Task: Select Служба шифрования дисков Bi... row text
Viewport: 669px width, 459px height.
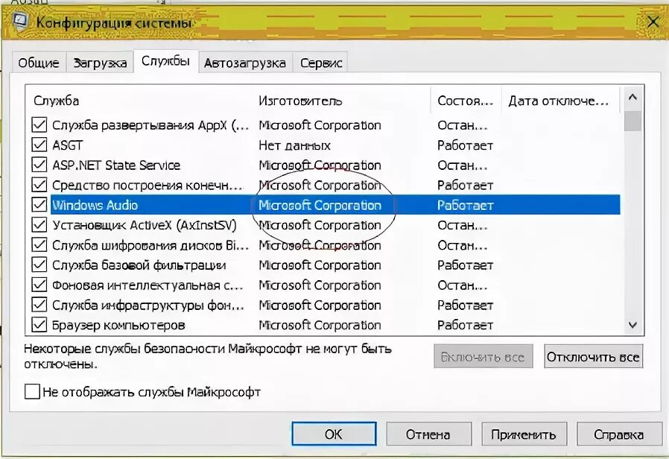Action: click(x=150, y=245)
